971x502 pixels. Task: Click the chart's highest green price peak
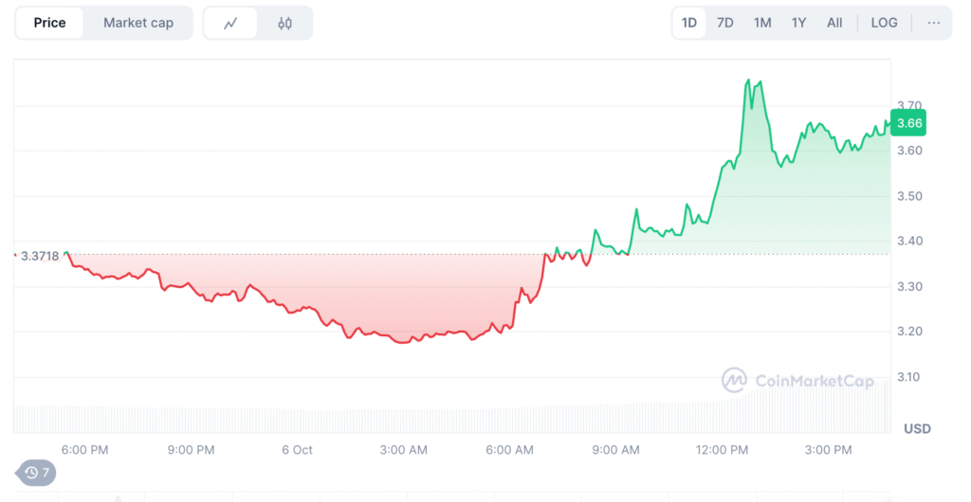point(749,81)
